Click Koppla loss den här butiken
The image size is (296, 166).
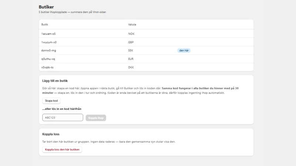[62, 149]
